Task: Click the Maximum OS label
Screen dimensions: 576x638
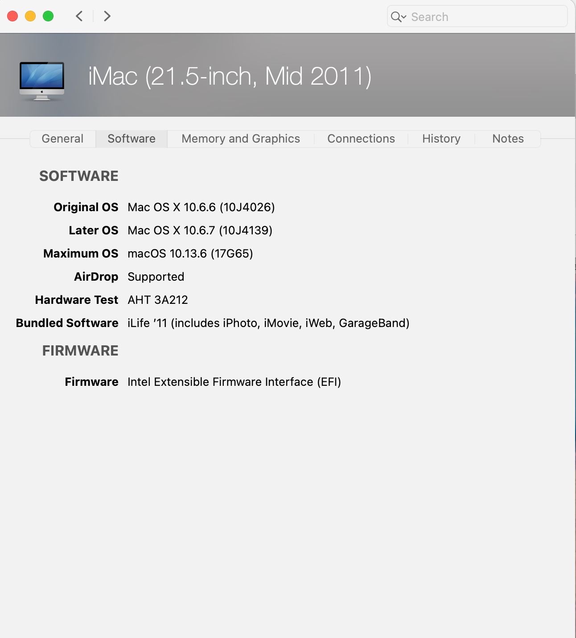Action: tap(81, 254)
